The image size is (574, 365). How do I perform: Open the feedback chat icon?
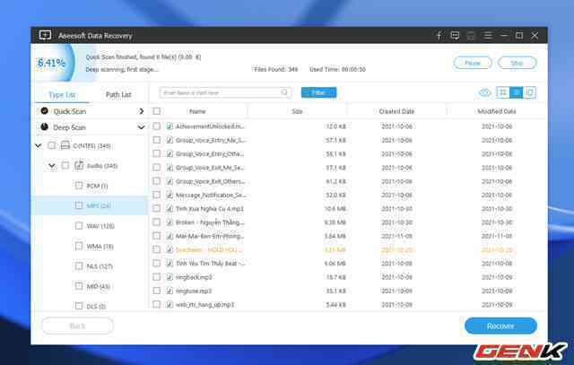click(x=455, y=35)
